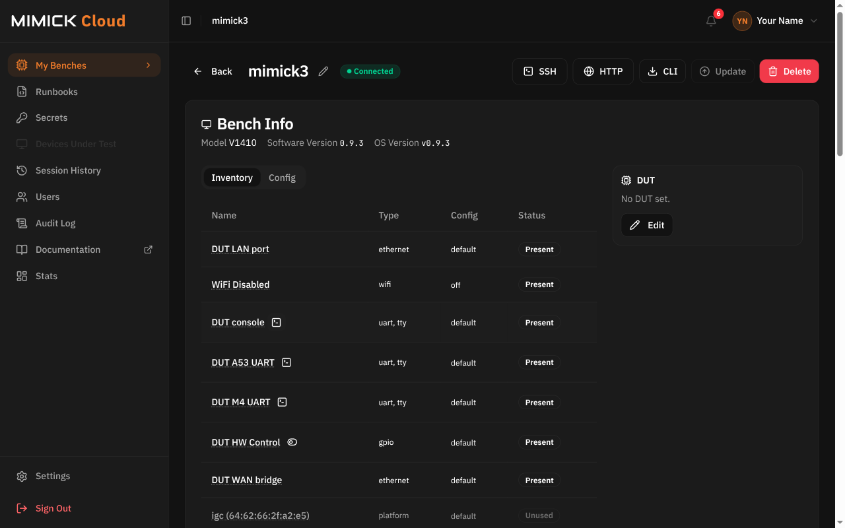Open Runbooks in the sidebar
845x528 pixels.
coord(84,92)
